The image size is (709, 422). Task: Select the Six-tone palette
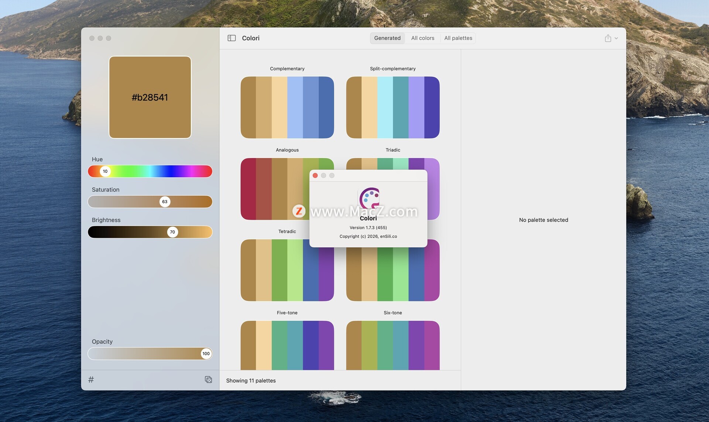(393, 345)
